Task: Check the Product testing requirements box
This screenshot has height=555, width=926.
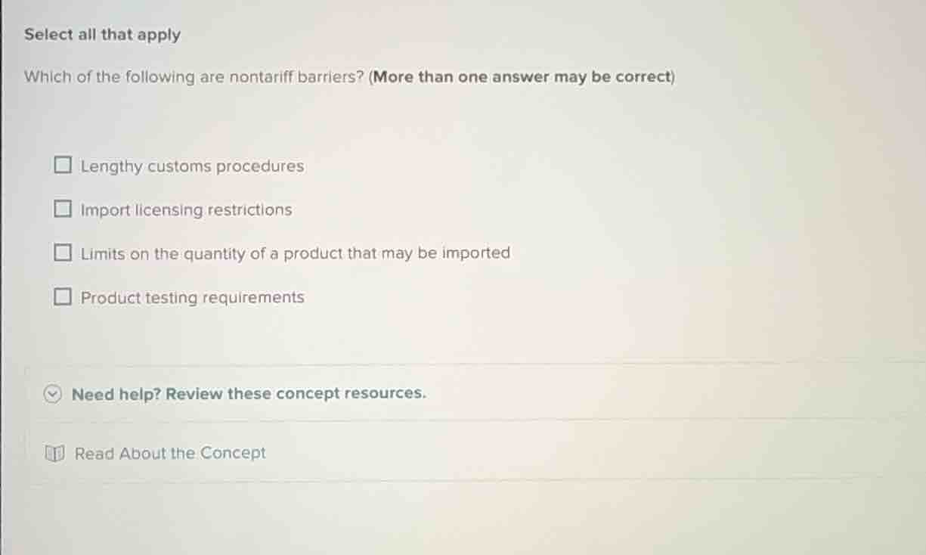Action: tap(62, 296)
